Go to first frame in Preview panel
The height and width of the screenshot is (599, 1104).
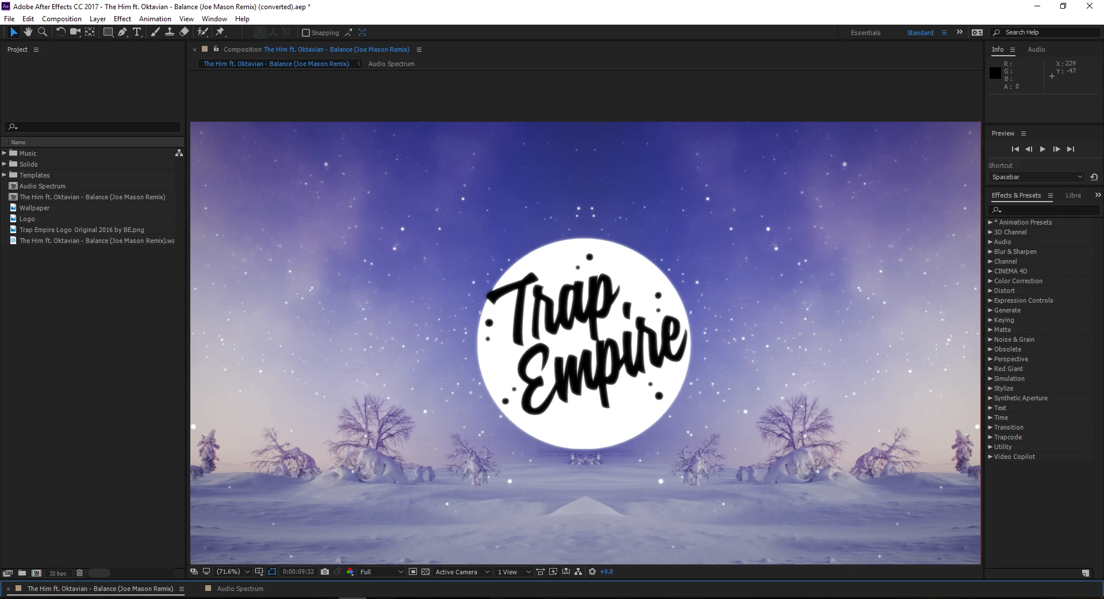(x=1015, y=149)
